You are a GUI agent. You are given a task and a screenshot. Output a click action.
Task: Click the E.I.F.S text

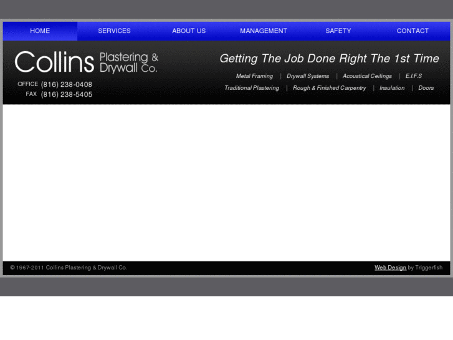(x=413, y=76)
